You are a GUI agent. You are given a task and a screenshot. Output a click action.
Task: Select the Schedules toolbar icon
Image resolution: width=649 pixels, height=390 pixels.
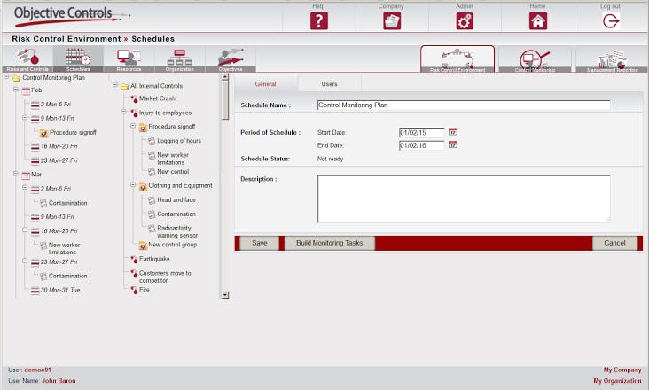78,59
